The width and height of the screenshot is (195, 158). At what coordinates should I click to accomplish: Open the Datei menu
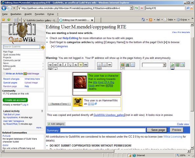point(5,14)
